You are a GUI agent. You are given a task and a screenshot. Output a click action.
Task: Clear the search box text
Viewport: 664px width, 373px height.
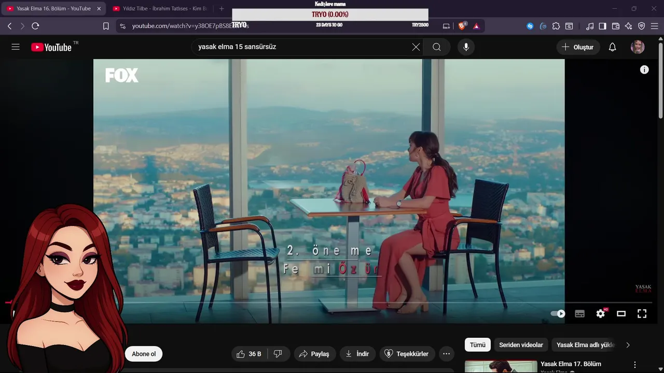[x=416, y=47]
